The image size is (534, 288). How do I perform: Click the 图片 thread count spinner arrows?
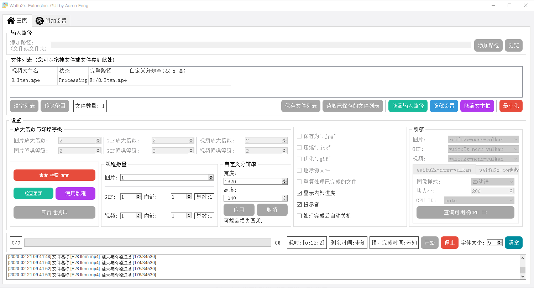pyautogui.click(x=211, y=177)
